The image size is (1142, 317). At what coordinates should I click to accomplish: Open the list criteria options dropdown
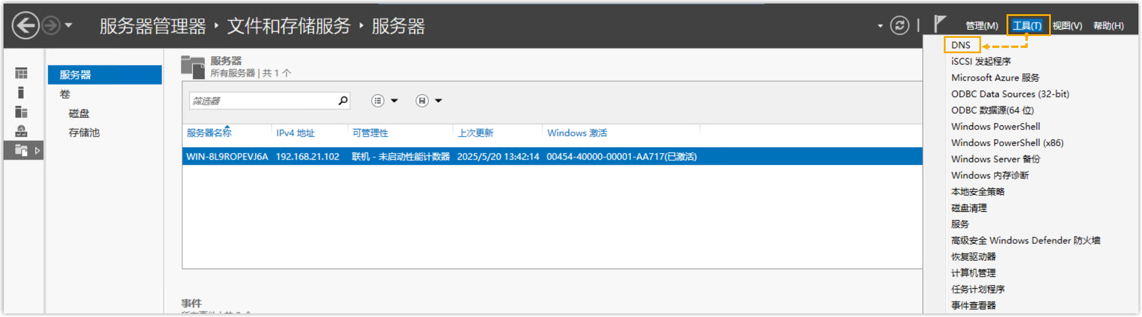[384, 101]
